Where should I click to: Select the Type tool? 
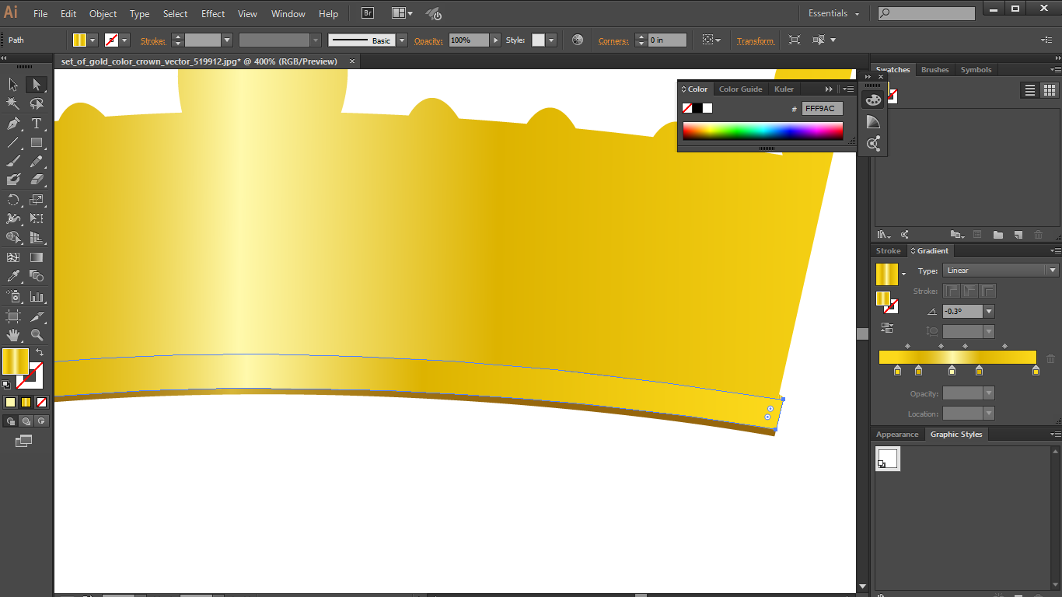37,123
